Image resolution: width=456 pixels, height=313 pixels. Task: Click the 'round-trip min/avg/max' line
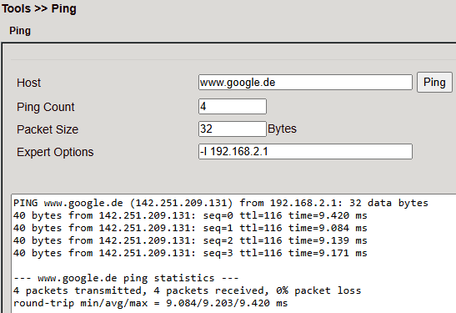pos(150,303)
